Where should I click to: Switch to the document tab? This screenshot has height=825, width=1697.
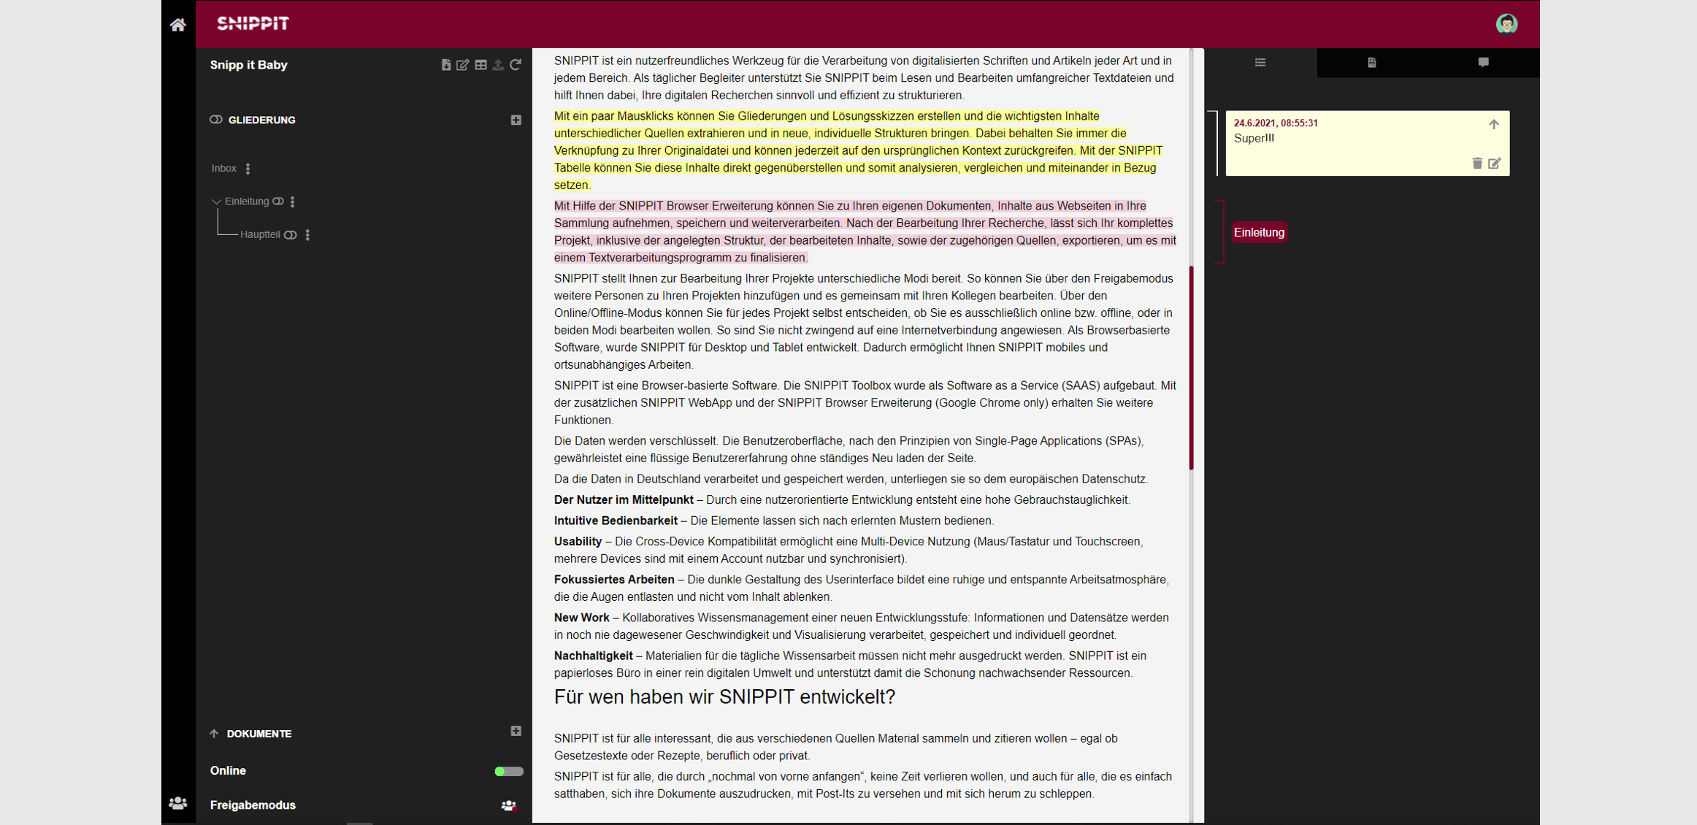click(x=1372, y=63)
